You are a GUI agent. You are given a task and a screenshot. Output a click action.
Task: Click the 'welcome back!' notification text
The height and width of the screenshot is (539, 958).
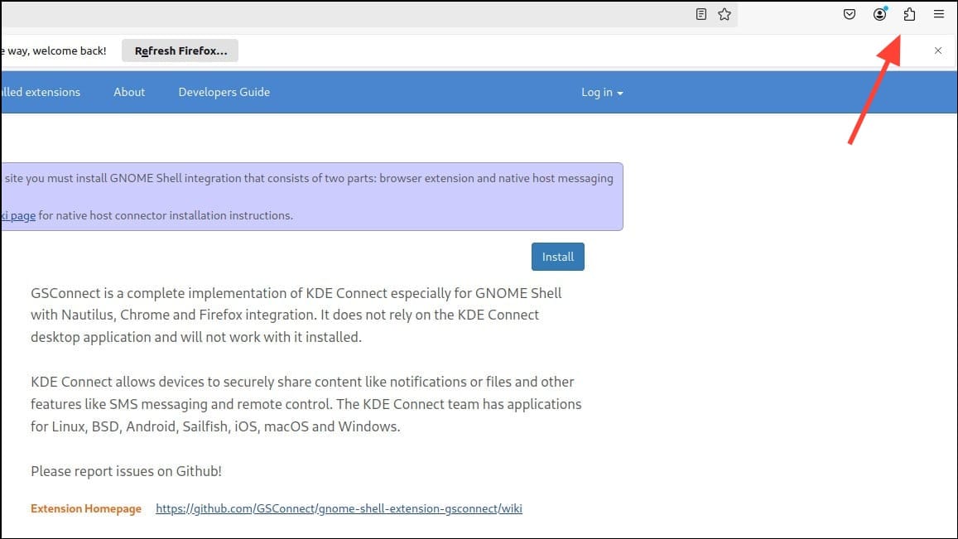coord(53,51)
